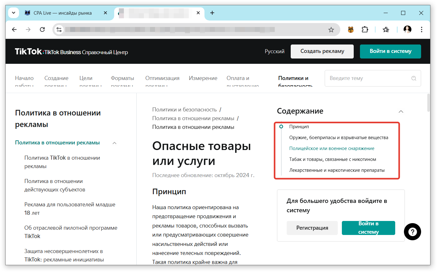
Task: Jump to Принцип in contents
Action: click(x=299, y=126)
